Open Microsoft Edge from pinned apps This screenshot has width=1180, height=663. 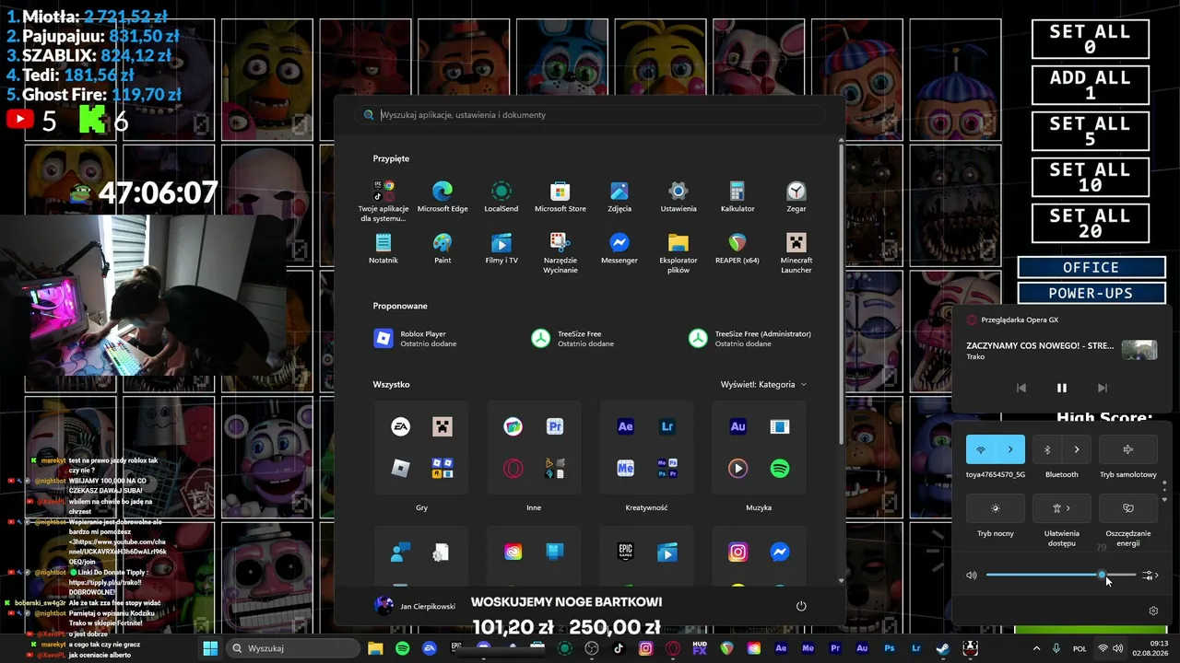[442, 196]
